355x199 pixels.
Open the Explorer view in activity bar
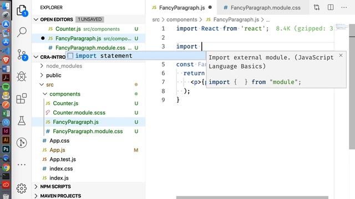tap(22, 10)
